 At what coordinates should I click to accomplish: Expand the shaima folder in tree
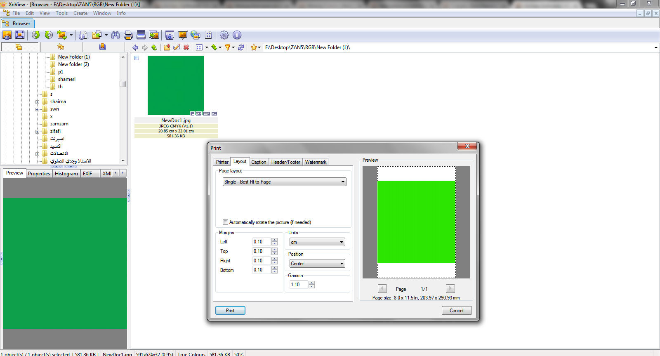pos(38,102)
